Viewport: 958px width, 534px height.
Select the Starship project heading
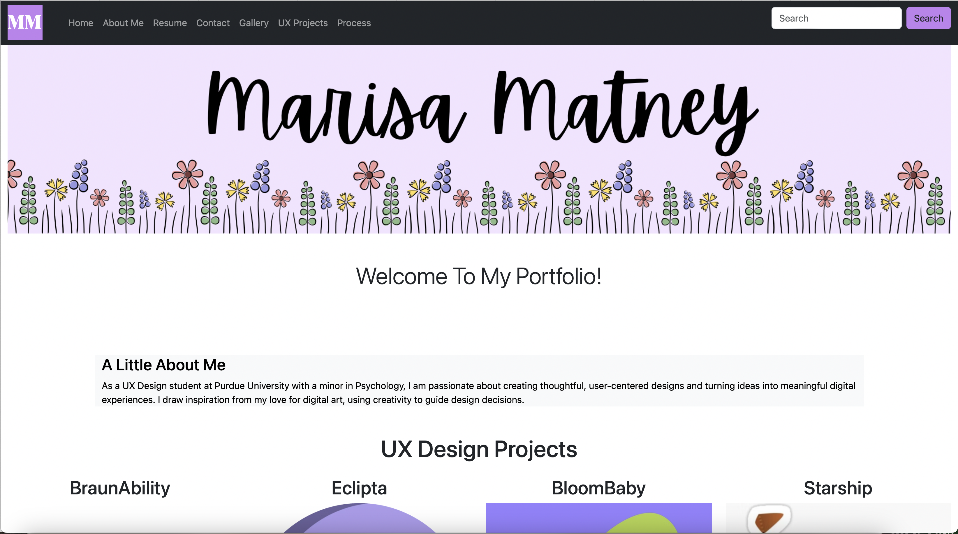pyautogui.click(x=838, y=488)
